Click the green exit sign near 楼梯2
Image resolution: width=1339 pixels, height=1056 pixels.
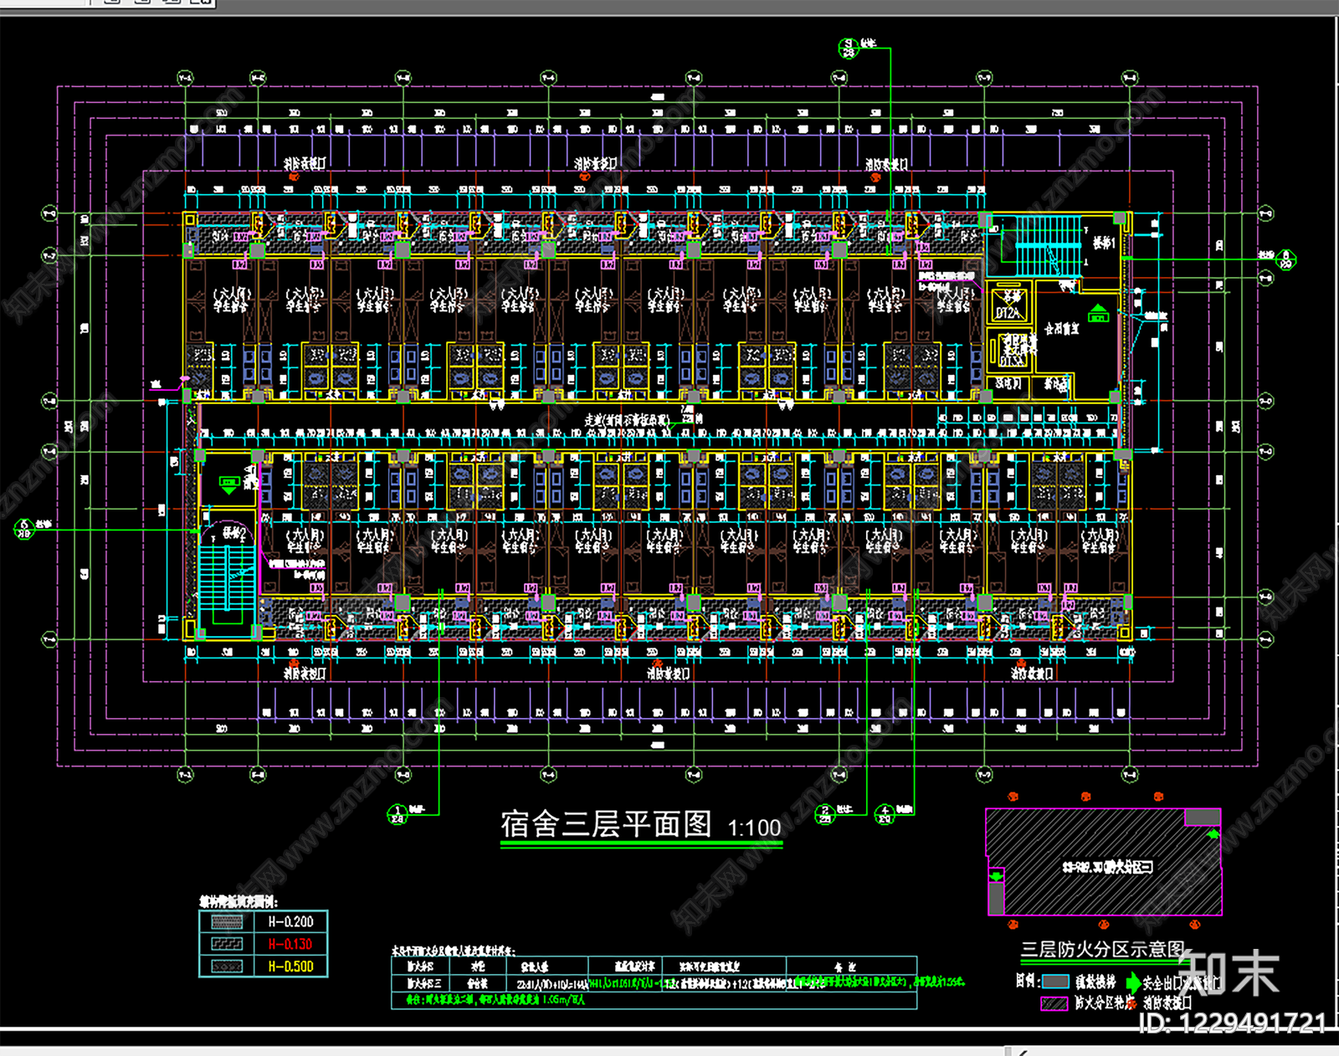[228, 484]
